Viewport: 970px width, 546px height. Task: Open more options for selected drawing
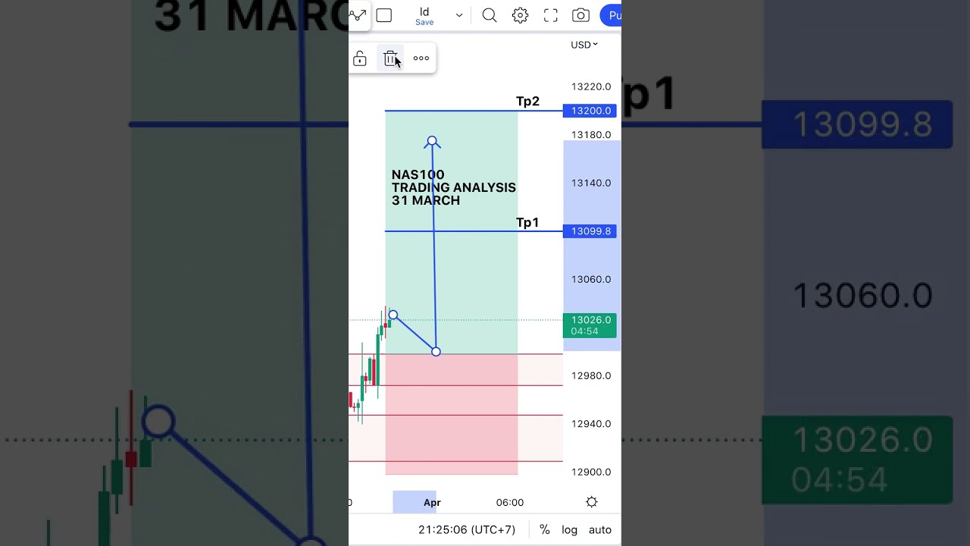click(x=421, y=58)
